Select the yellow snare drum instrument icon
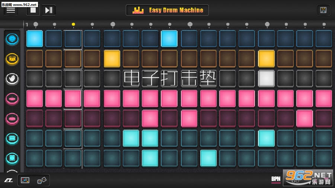The width and height of the screenshot is (335, 188). point(12,59)
